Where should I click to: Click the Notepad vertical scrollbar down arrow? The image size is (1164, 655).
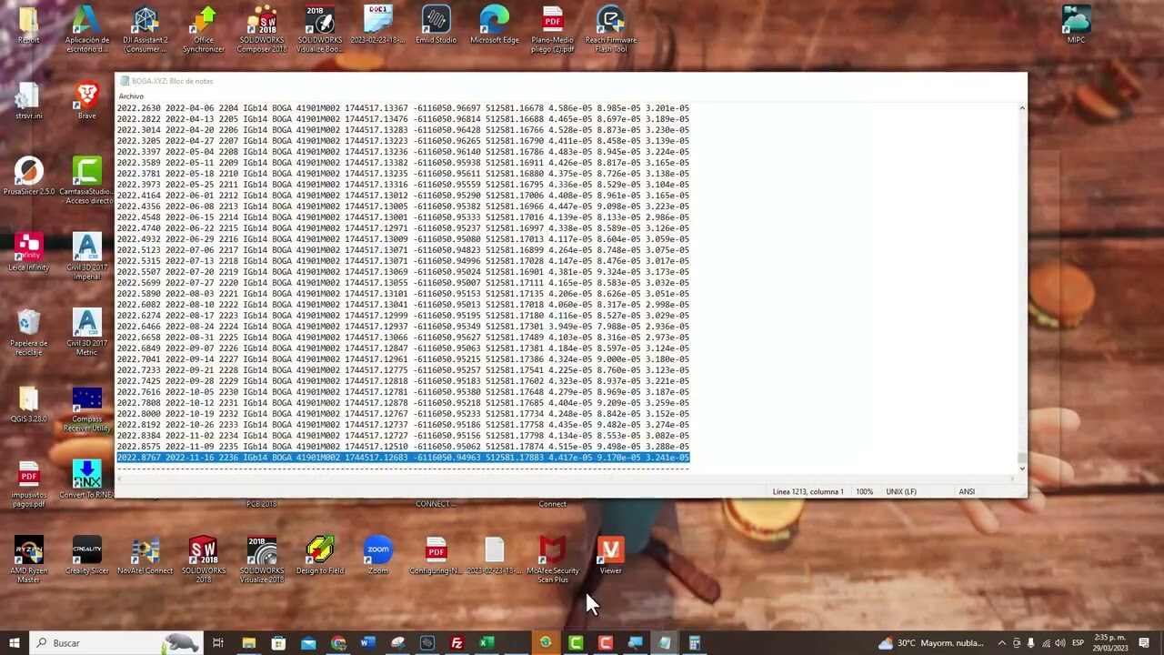1022,469
